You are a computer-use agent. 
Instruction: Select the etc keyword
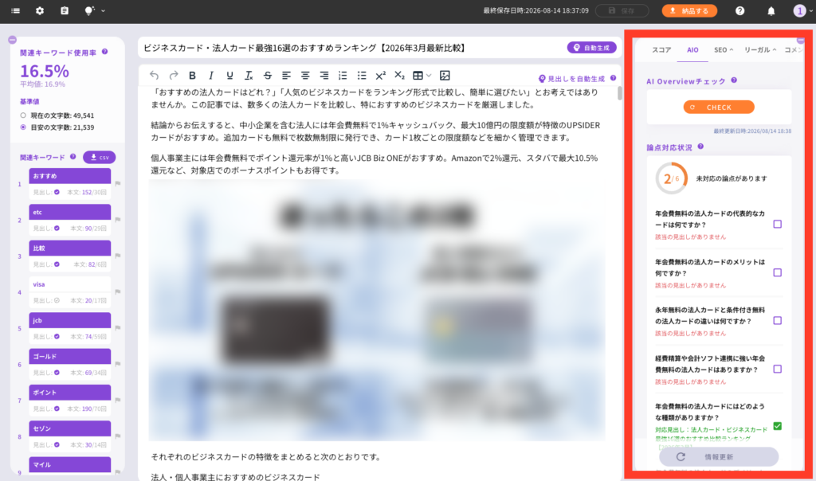[x=70, y=212]
